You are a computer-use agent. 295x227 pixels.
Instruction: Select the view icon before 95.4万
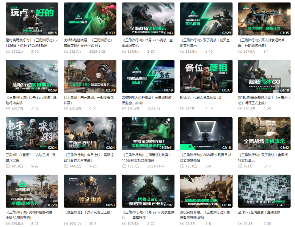click(x=182, y=223)
